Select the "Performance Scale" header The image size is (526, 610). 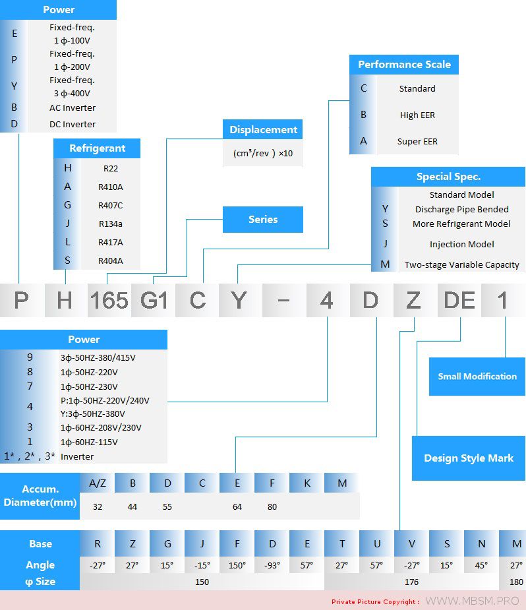tap(404, 65)
